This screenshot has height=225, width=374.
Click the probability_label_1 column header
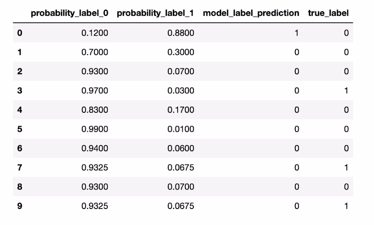[156, 13]
